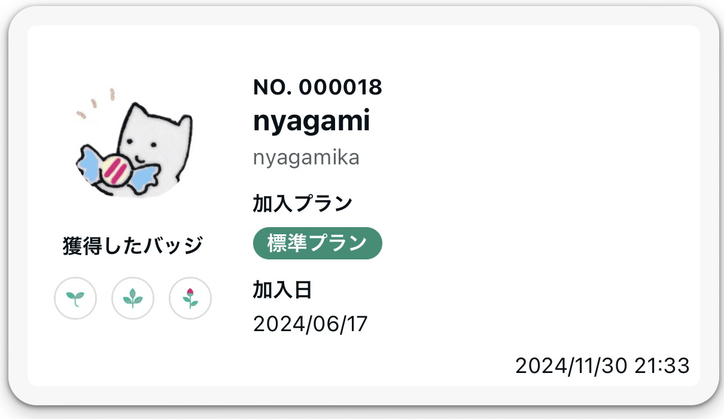The image size is (724, 419).
Task: Select the sprout seedling badge icon
Action: click(75, 298)
